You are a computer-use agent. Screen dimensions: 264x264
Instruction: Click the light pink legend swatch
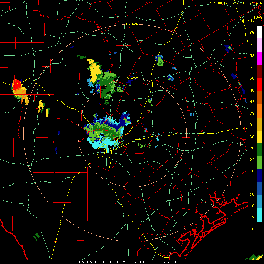pos(259,45)
